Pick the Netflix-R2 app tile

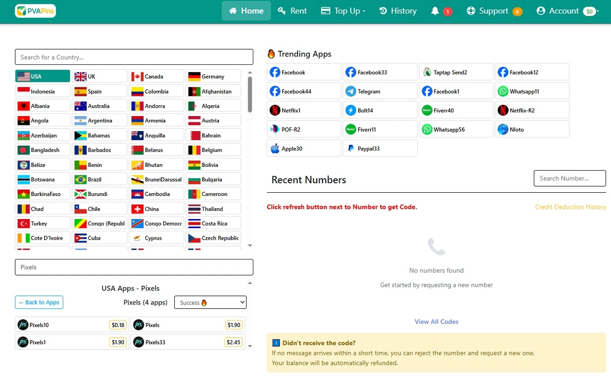[x=532, y=110]
